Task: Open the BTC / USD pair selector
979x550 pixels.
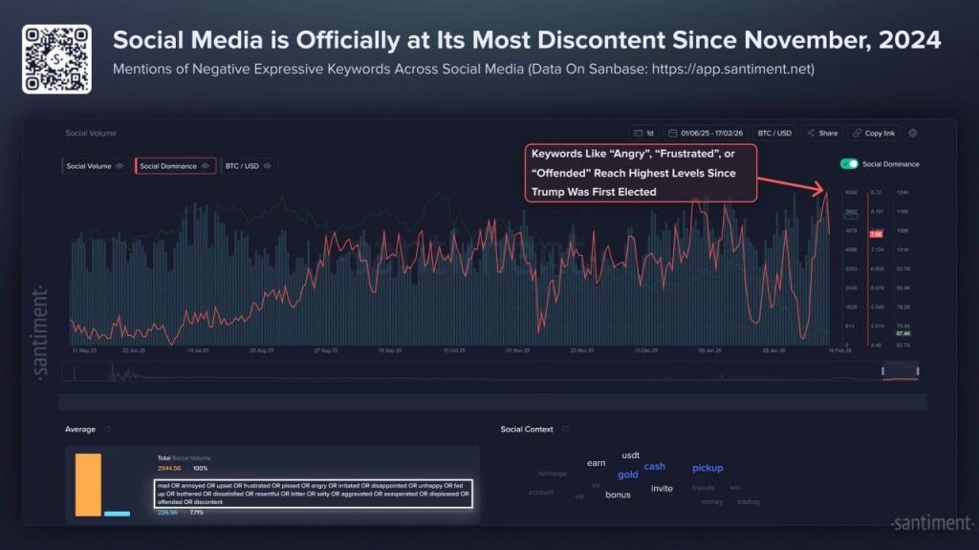Action: click(x=774, y=133)
